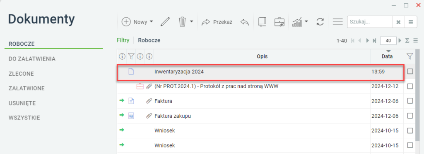Open the Do załatwienia tab

click(x=32, y=58)
